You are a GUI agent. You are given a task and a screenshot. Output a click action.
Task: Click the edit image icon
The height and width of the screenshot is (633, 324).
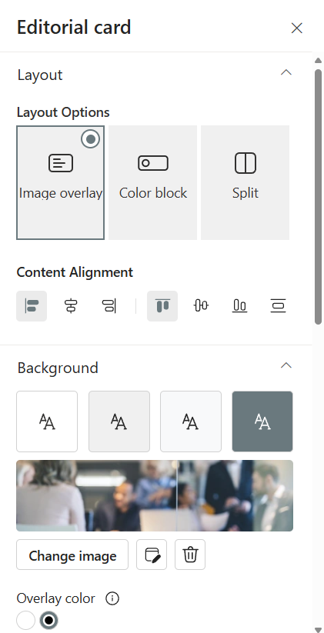(x=152, y=555)
